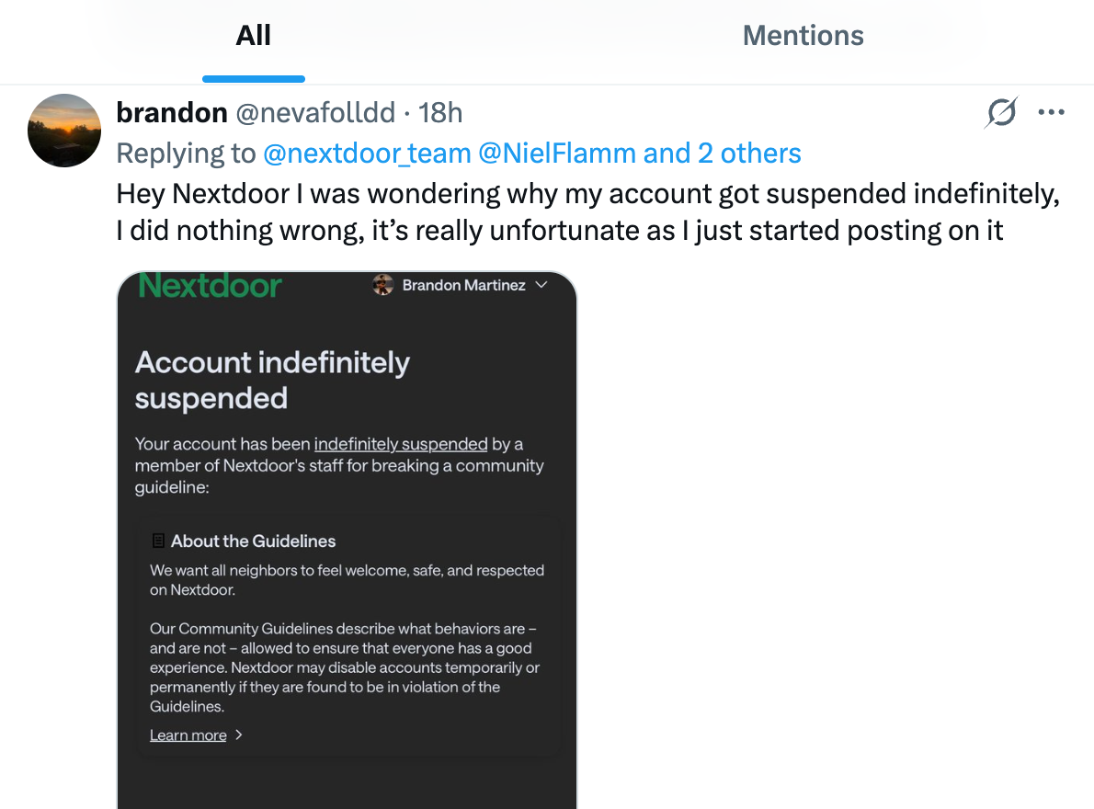Open the @nevafolldd handle
The image size is (1094, 809).
(x=315, y=113)
